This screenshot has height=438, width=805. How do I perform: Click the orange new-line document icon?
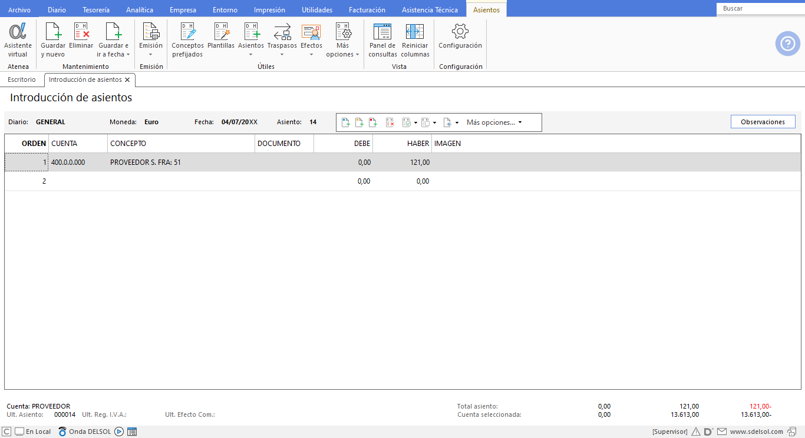tap(359, 122)
